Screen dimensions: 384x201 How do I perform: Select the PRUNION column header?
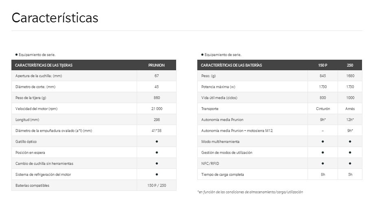(157, 65)
